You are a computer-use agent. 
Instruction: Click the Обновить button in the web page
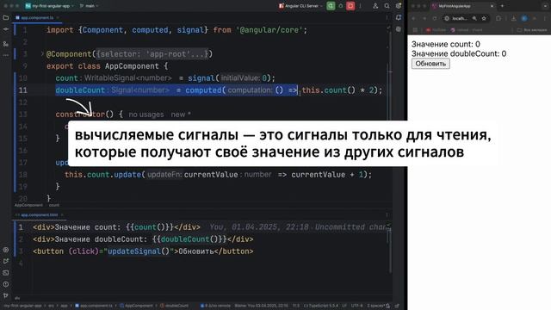pyautogui.click(x=430, y=64)
